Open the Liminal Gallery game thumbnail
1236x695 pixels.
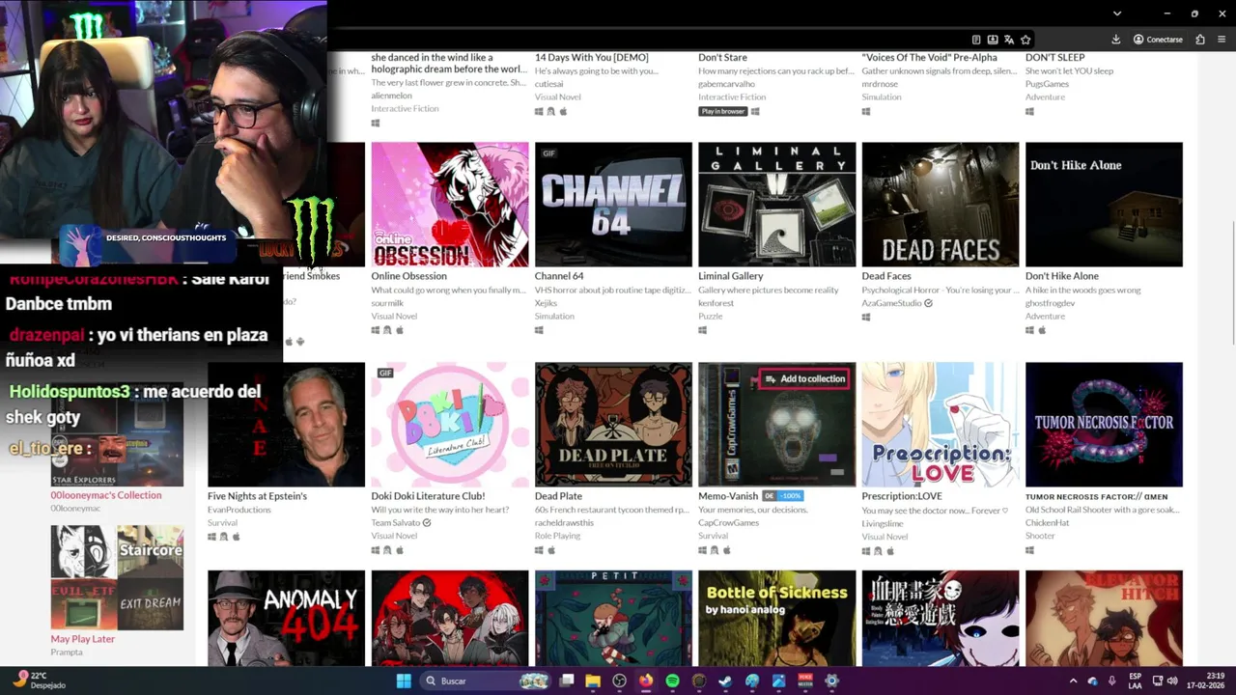(x=777, y=205)
